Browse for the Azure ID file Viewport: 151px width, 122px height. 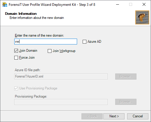pyautogui.click(x=126, y=76)
